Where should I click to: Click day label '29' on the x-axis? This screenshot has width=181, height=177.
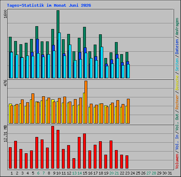(x=159, y=173)
